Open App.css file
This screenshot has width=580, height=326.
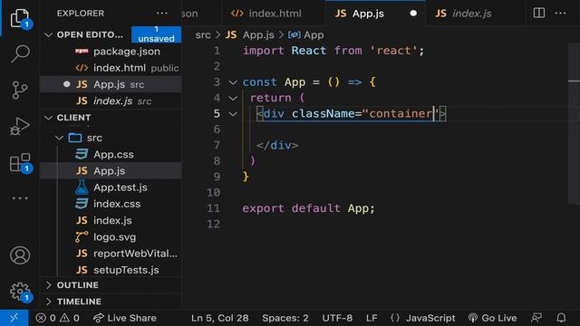point(111,154)
